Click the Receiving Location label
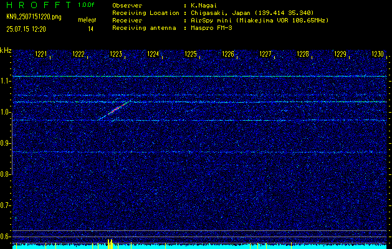 [146, 12]
